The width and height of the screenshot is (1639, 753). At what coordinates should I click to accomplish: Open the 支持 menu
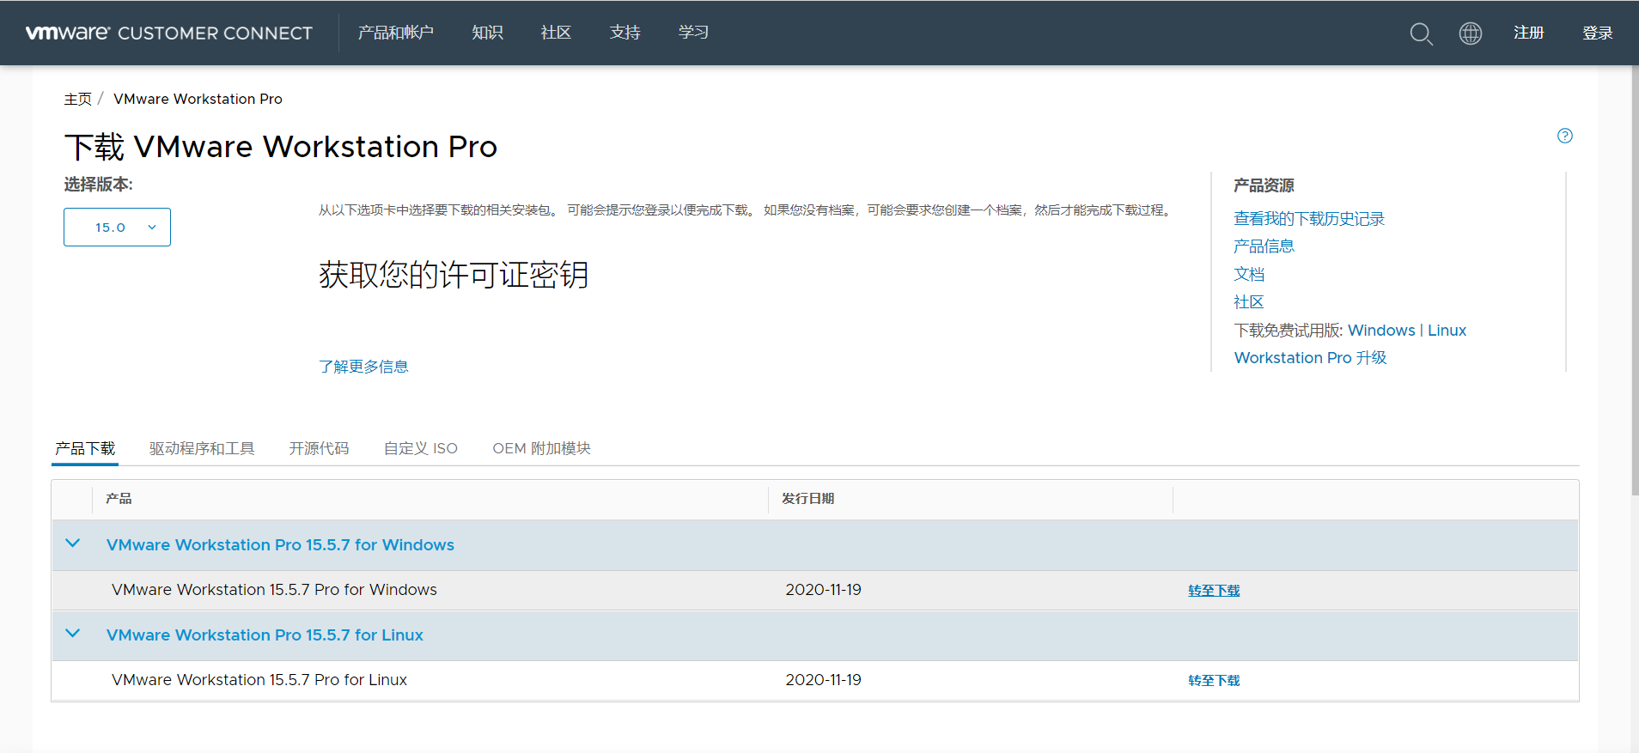625,33
